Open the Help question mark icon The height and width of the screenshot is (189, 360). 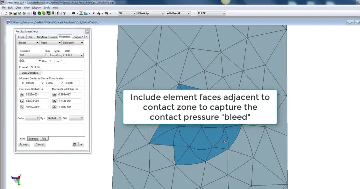coord(64,13)
